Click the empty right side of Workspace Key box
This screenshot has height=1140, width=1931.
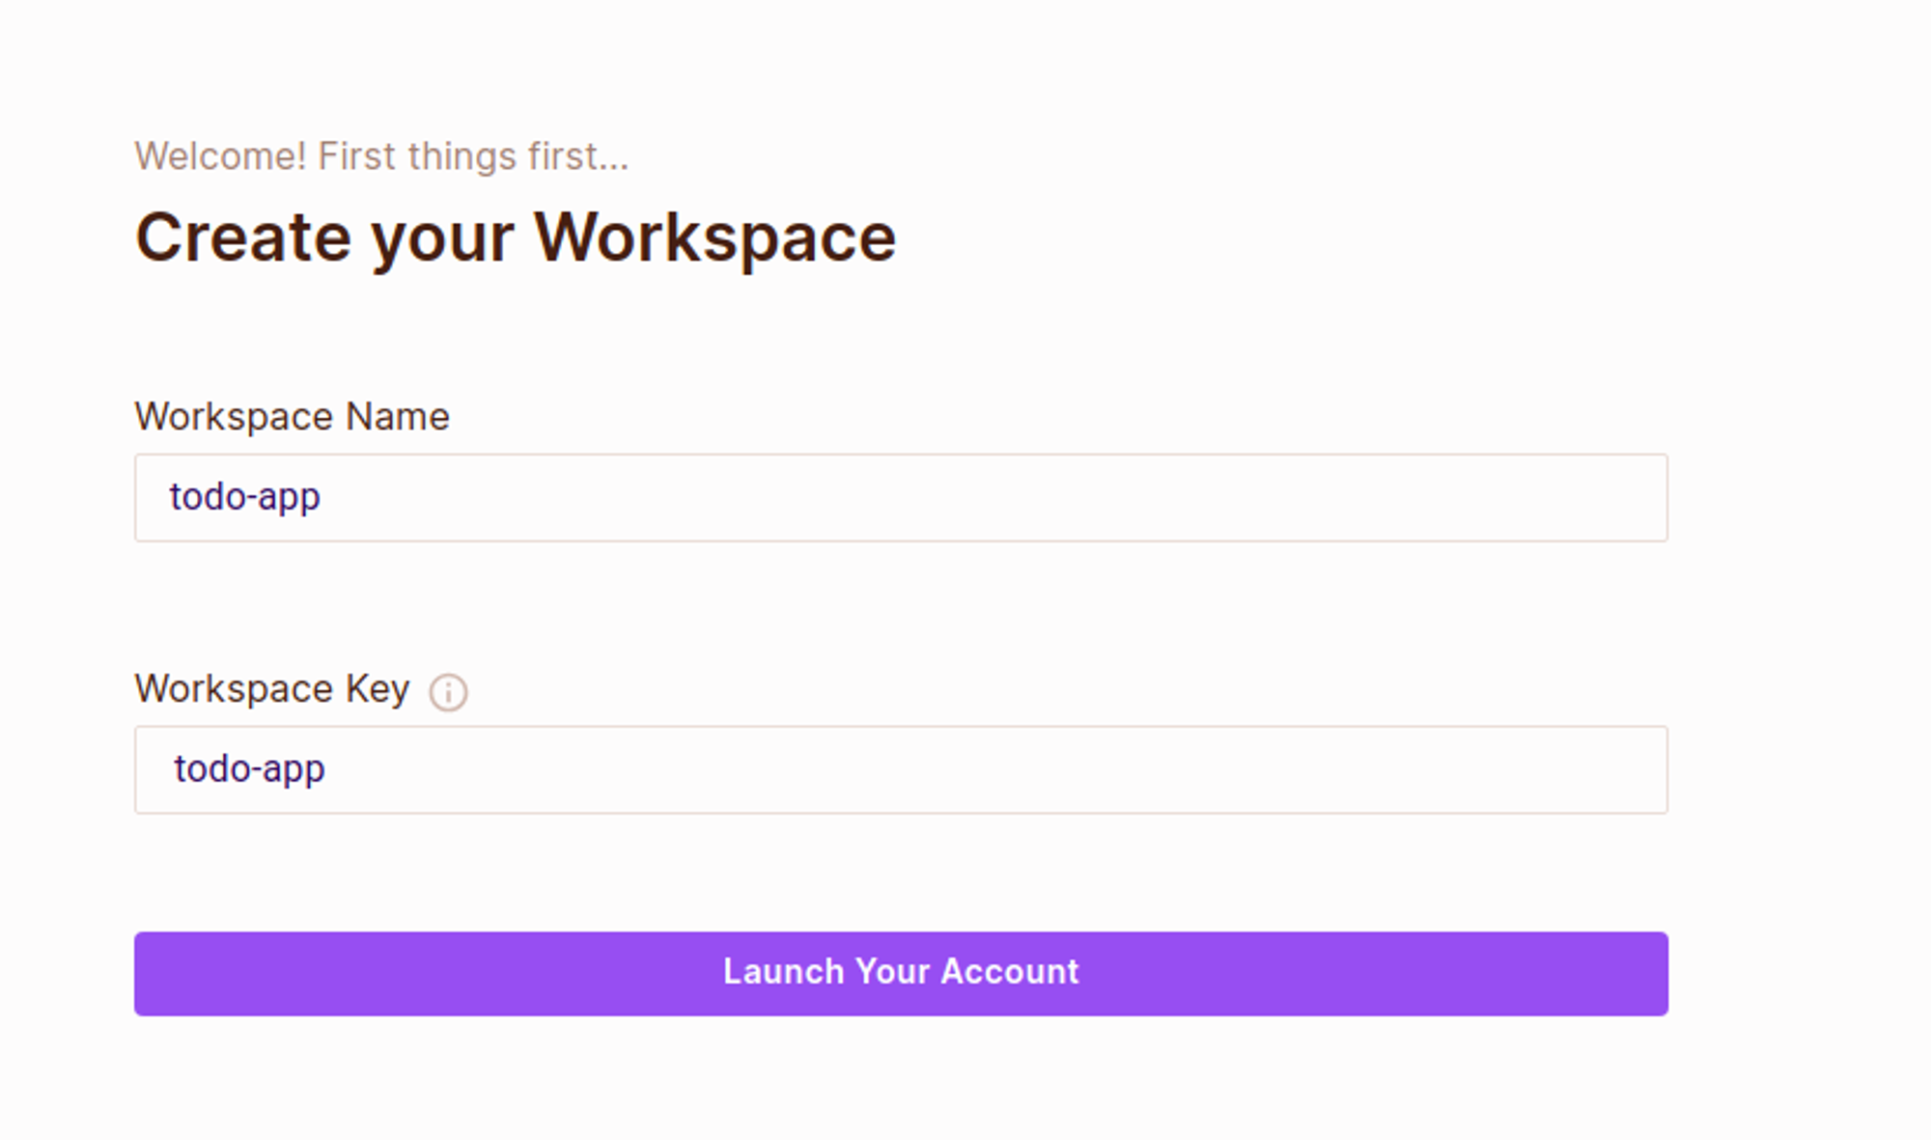tap(1352, 769)
